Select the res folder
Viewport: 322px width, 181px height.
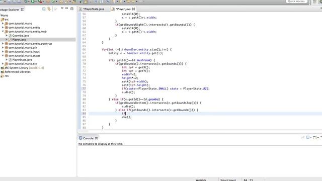point(7,76)
